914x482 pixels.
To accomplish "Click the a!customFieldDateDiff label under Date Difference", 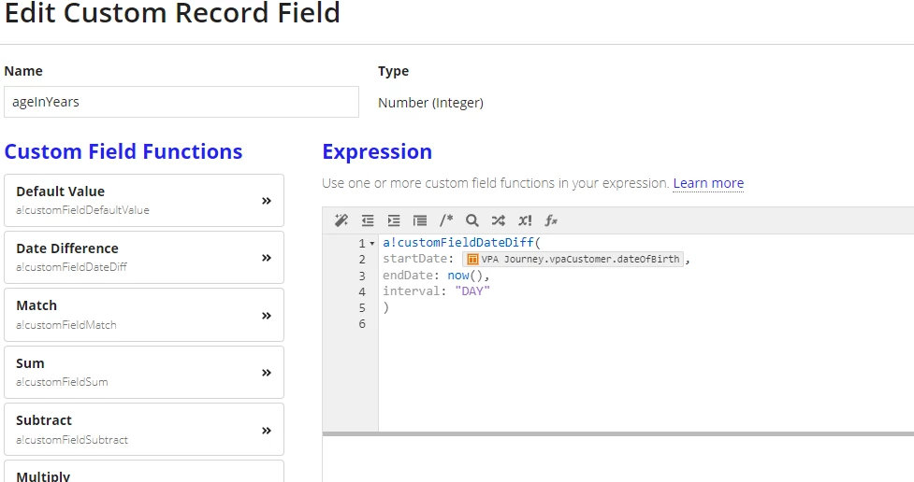I will (x=71, y=267).
